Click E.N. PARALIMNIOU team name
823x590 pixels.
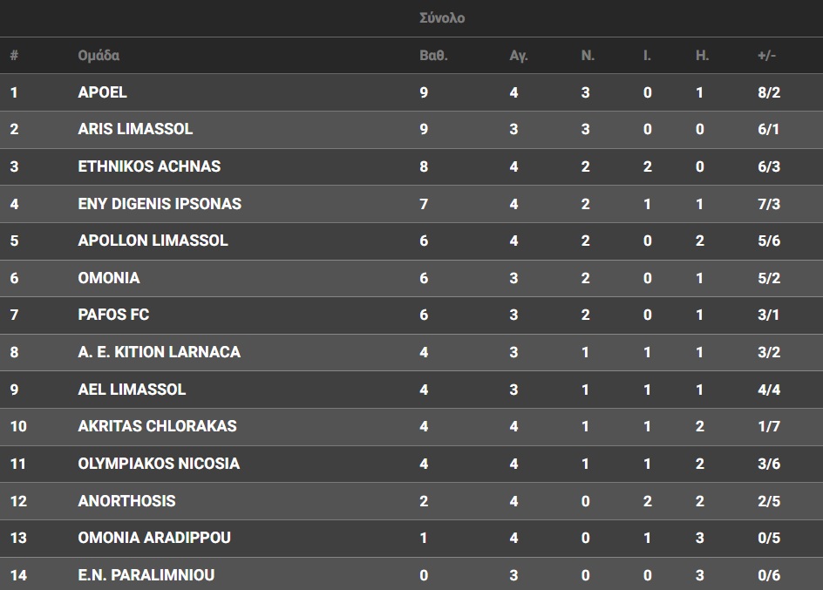[x=146, y=575]
